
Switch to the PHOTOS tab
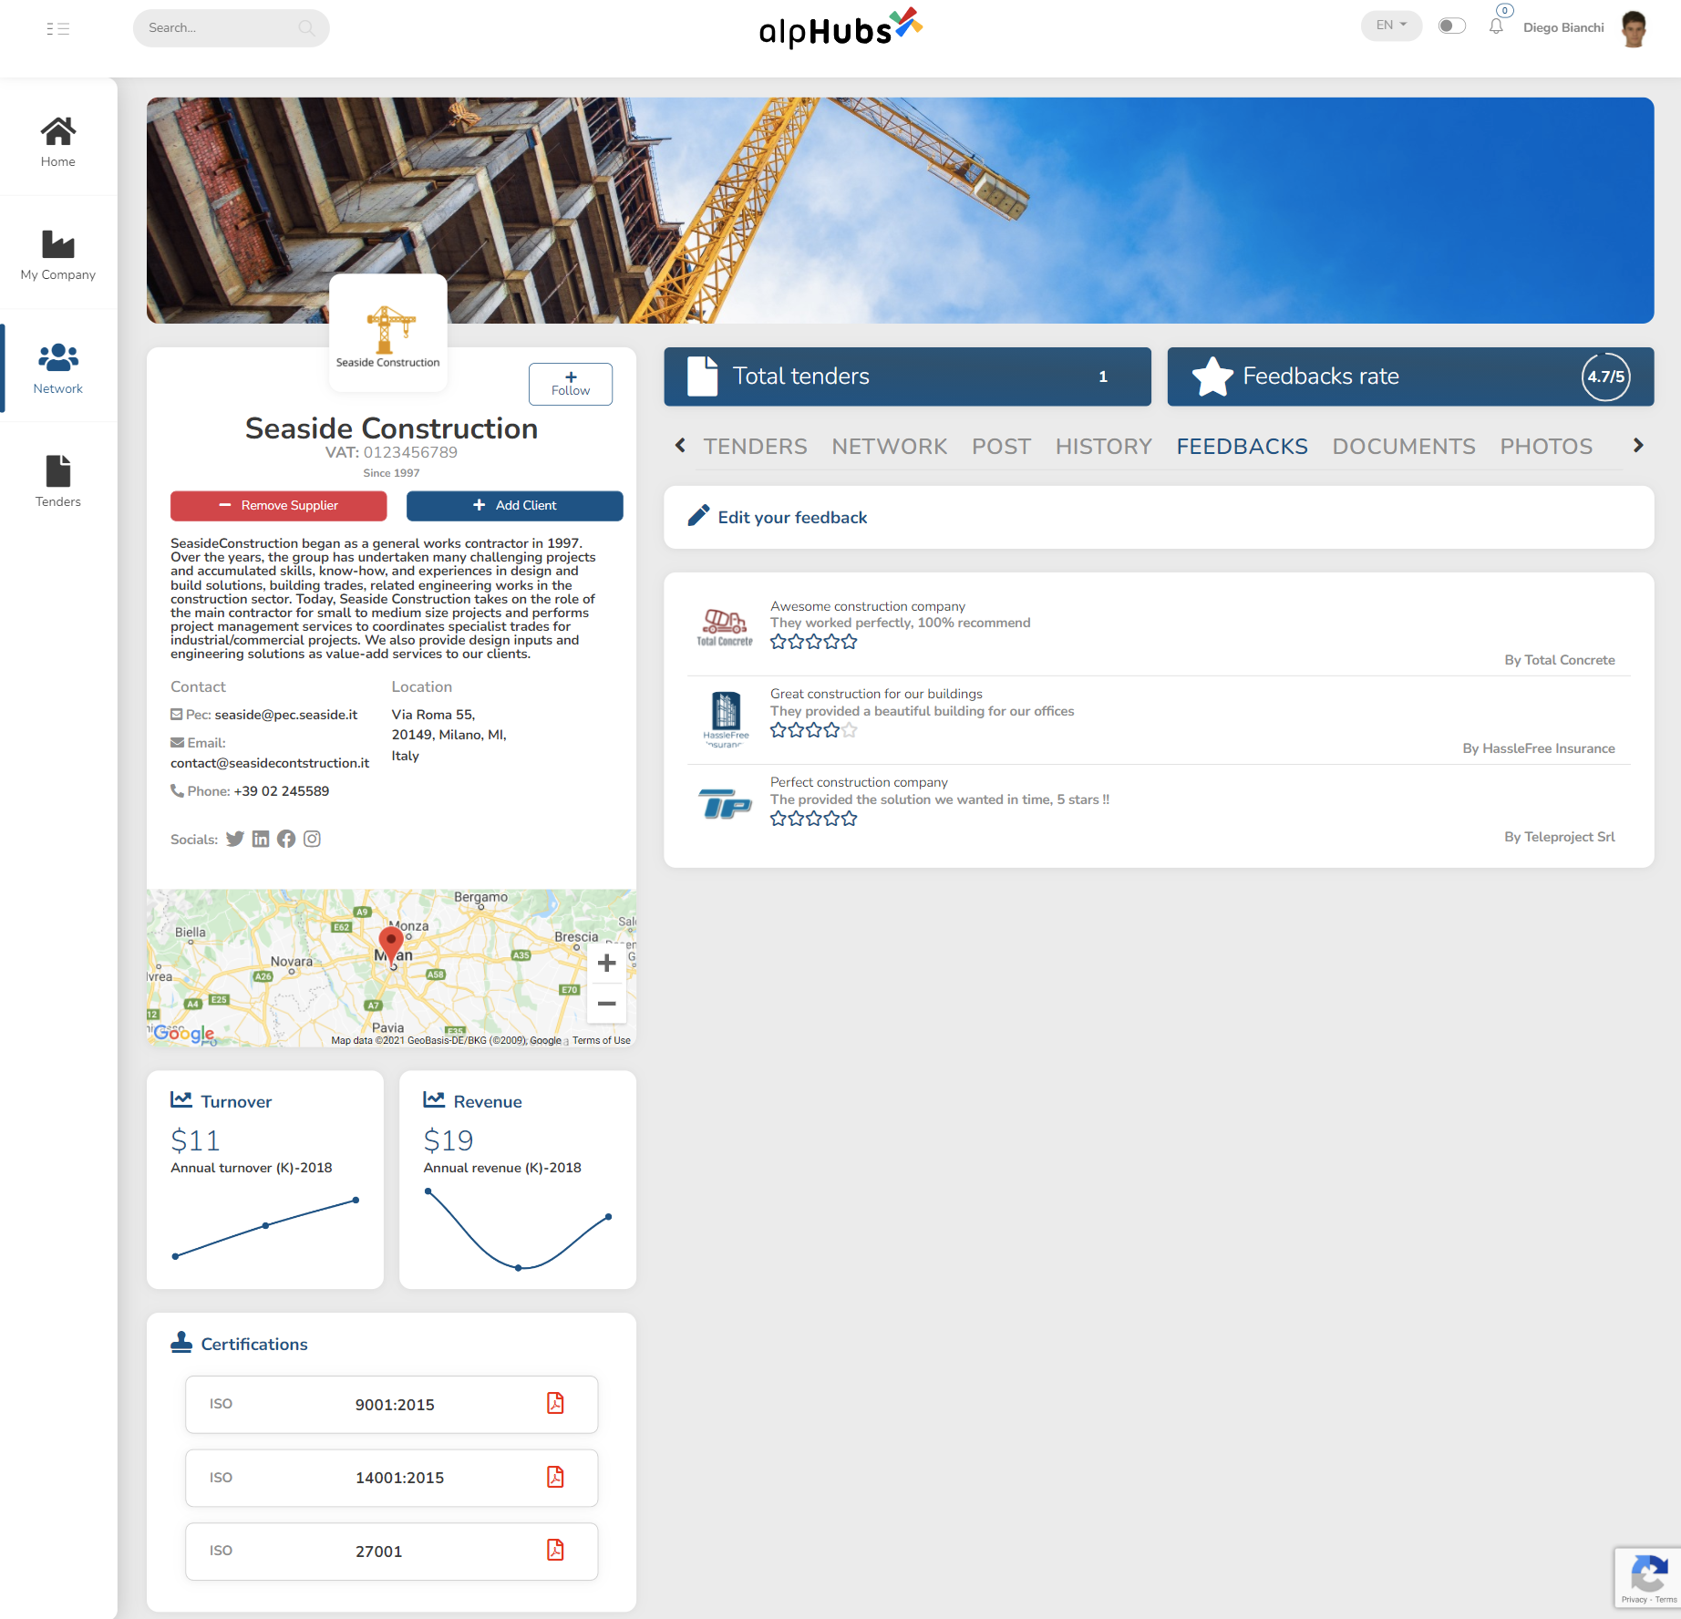(x=1546, y=447)
